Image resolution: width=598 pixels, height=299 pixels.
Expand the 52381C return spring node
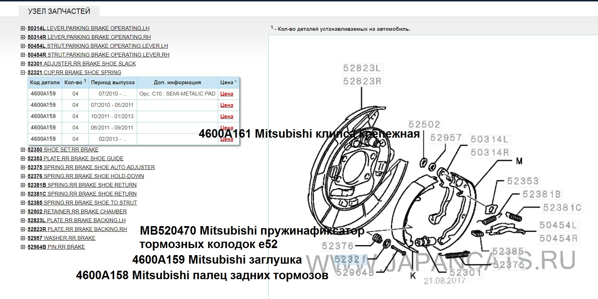click(x=23, y=194)
